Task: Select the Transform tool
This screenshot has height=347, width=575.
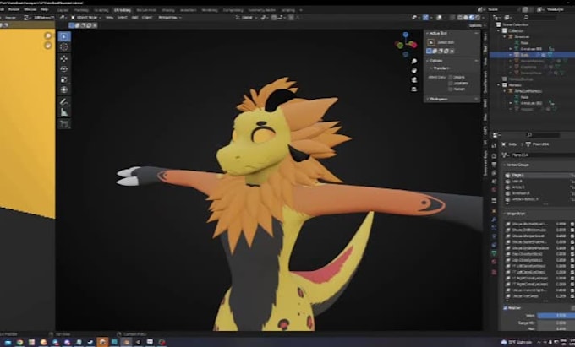Action: (x=64, y=89)
